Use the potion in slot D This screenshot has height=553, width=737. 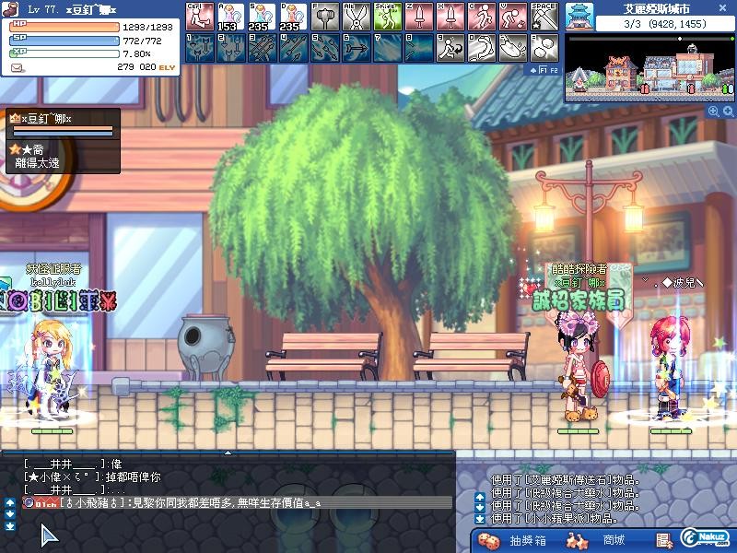click(293, 17)
